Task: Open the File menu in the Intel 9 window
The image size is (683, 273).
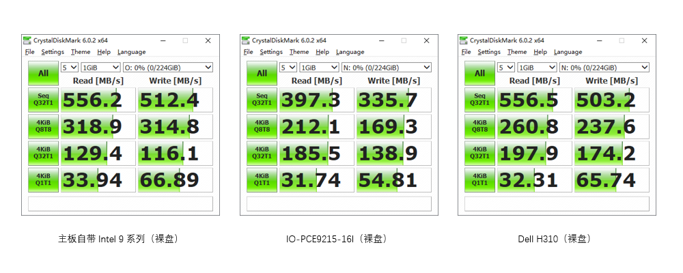Action: pyautogui.click(x=29, y=52)
